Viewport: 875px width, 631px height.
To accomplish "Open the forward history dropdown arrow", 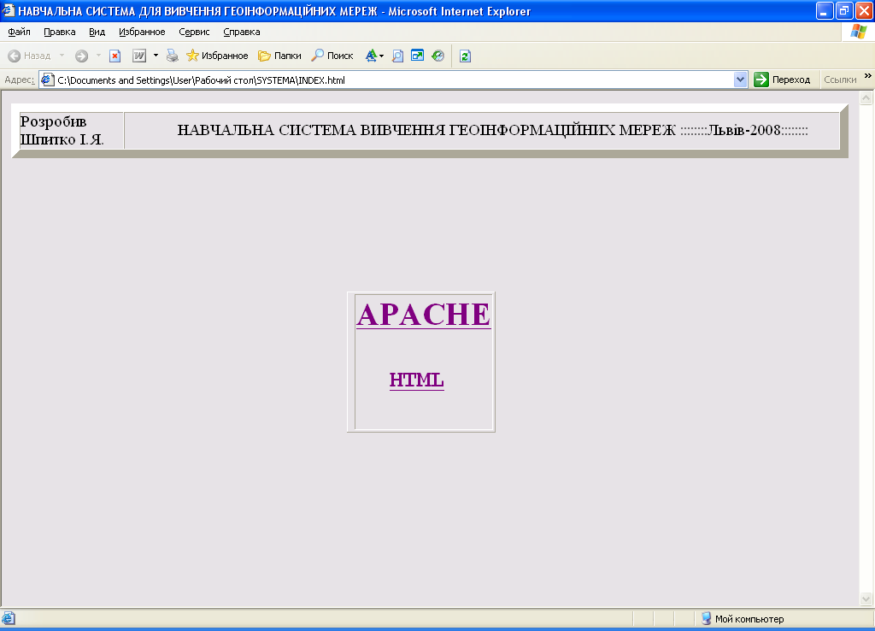I will 98,56.
